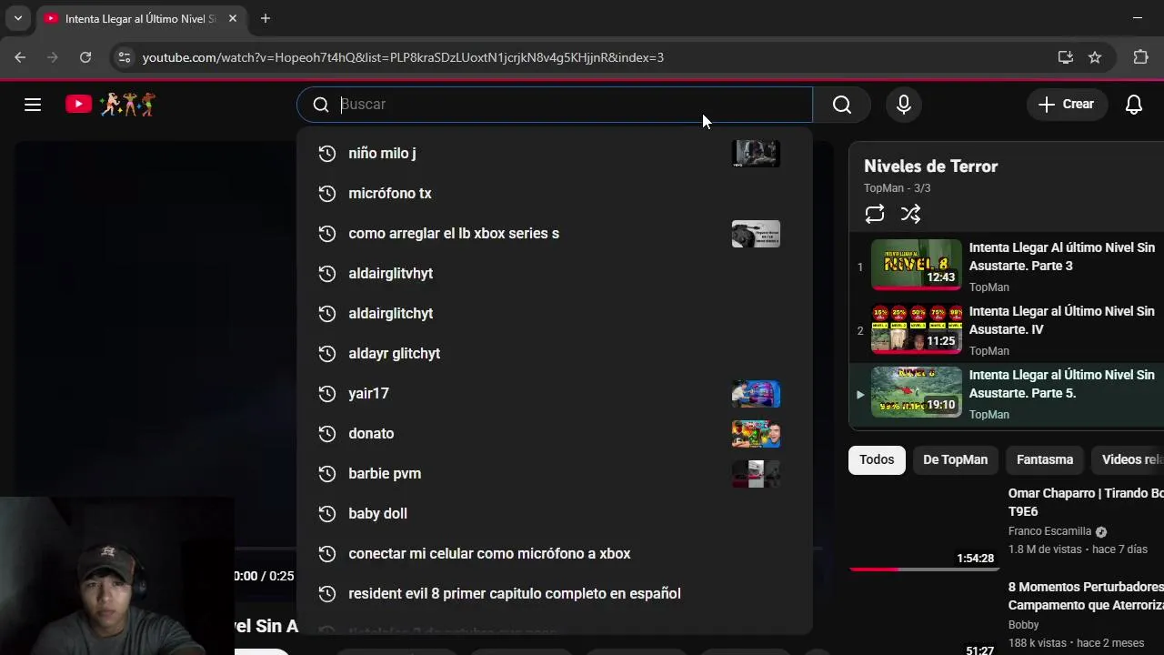Image resolution: width=1164 pixels, height=655 pixels.
Task: Expand the tab search dropdown arrow
Action: tap(17, 18)
